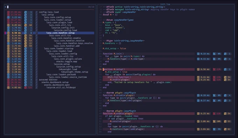This screenshot has width=238, height=138.
Task: Click the clock icon on config.lazy.load row
Action: click(x=8, y=12)
